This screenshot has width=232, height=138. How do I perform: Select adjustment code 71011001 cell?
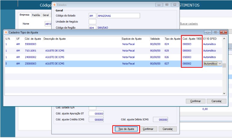[x=30, y=51]
